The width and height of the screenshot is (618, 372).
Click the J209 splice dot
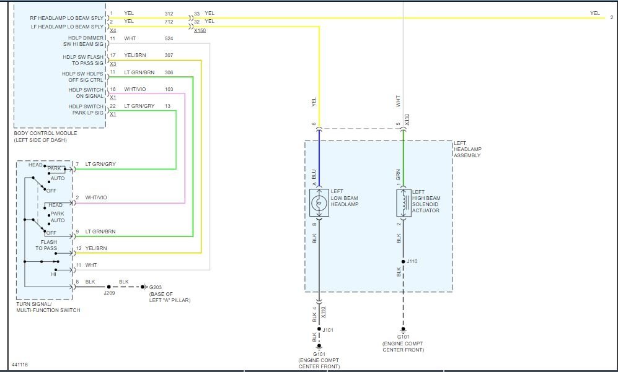(109, 287)
